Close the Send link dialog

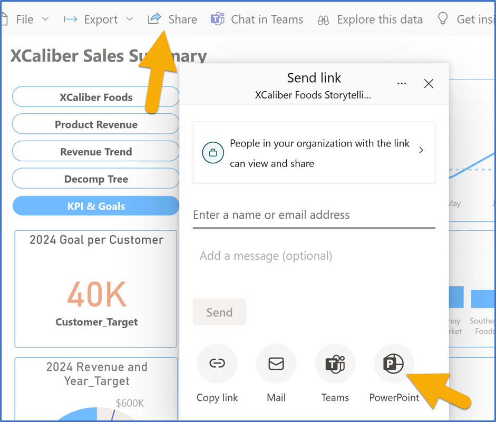click(x=429, y=84)
